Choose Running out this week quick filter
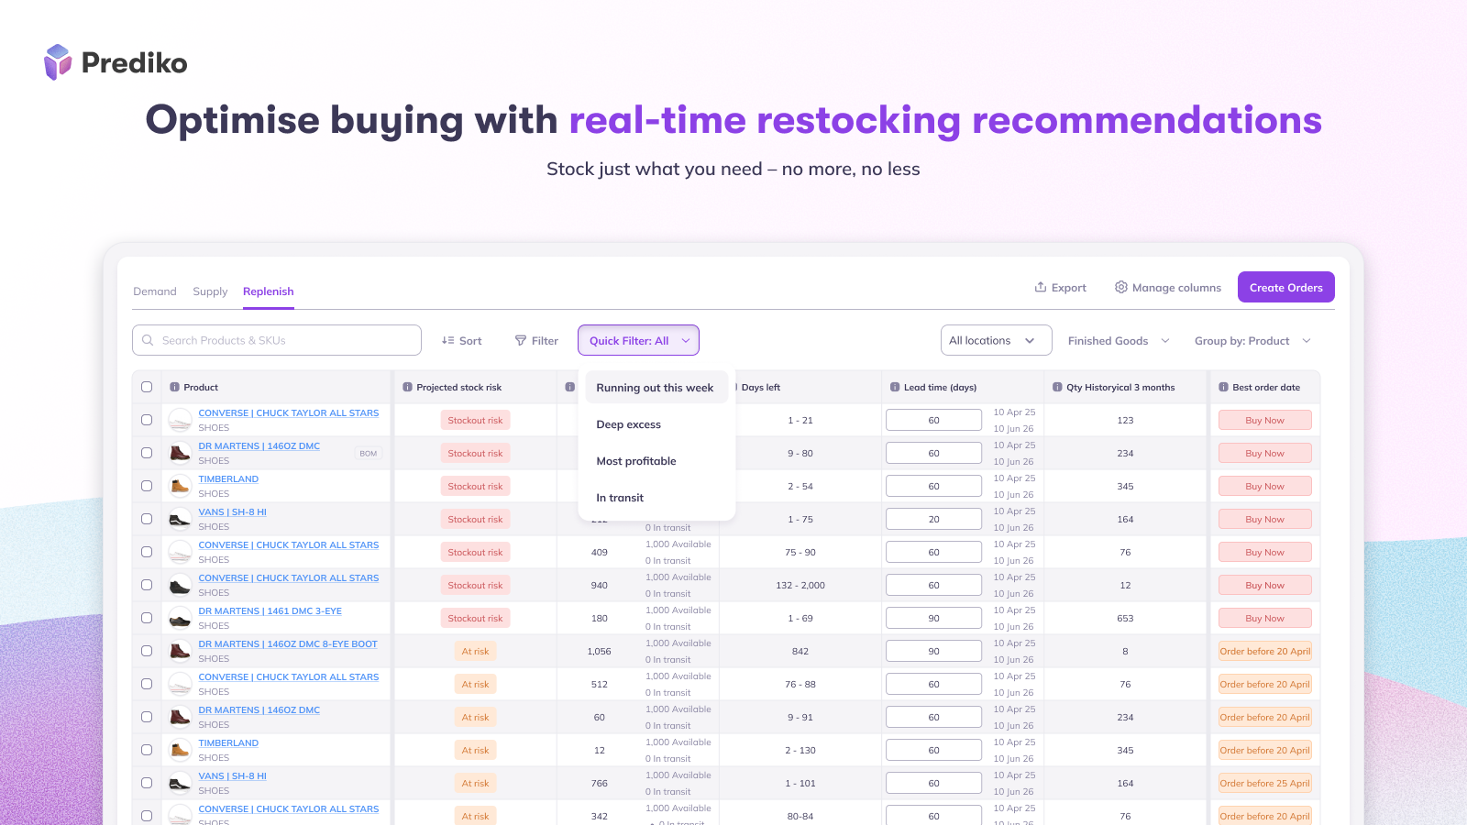Viewport: 1467px width, 825px height. tap(656, 388)
